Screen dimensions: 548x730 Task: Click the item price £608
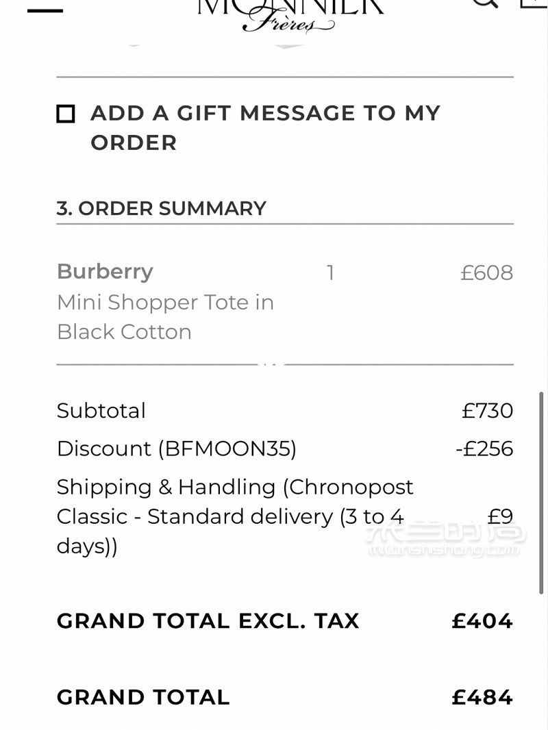(x=486, y=273)
